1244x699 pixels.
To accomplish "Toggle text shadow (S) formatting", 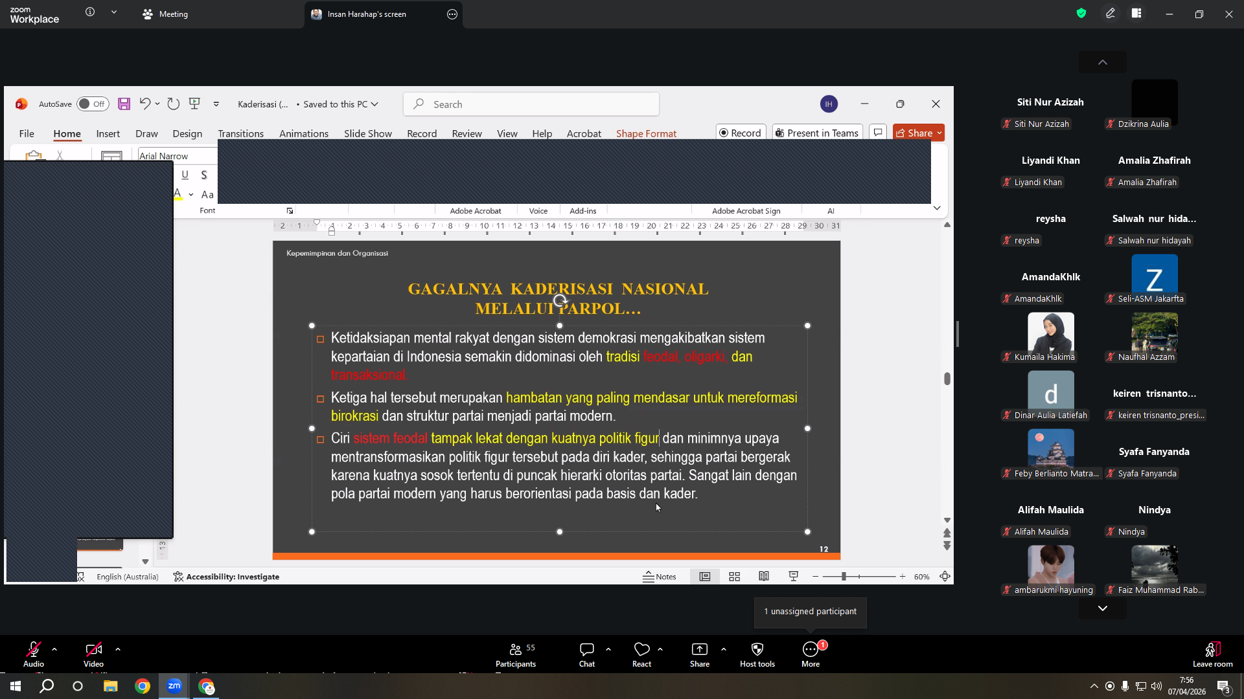I will tap(204, 175).
